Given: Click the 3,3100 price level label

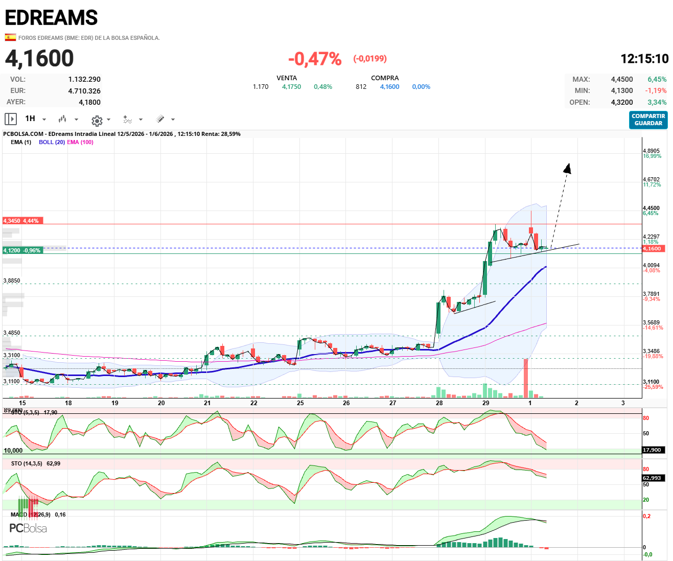Looking at the screenshot, I should 12,355.
